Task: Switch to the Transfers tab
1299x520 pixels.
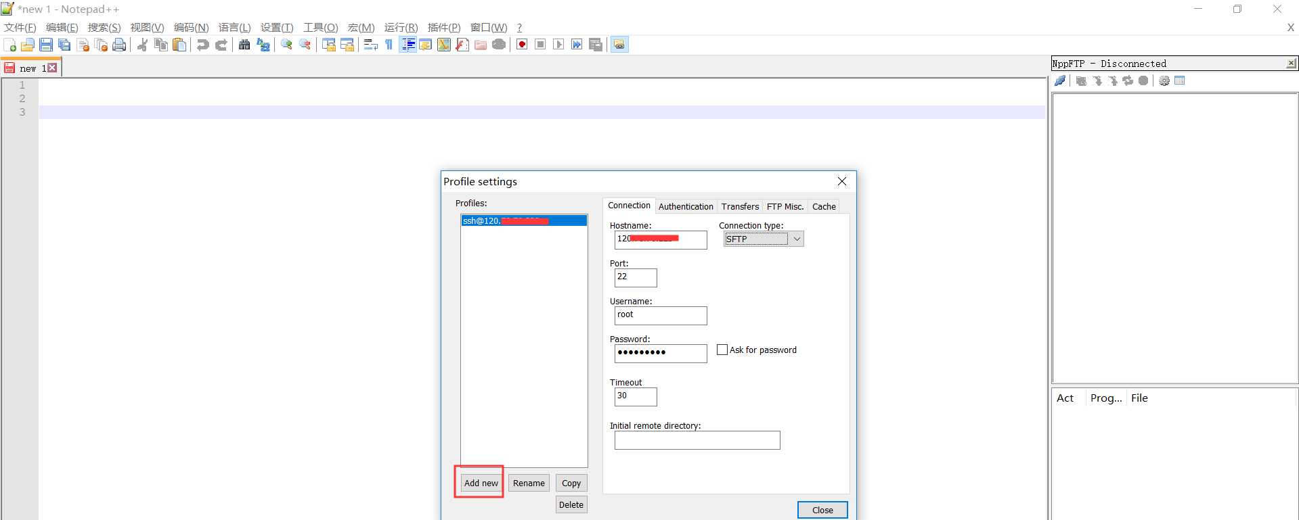Action: (740, 206)
